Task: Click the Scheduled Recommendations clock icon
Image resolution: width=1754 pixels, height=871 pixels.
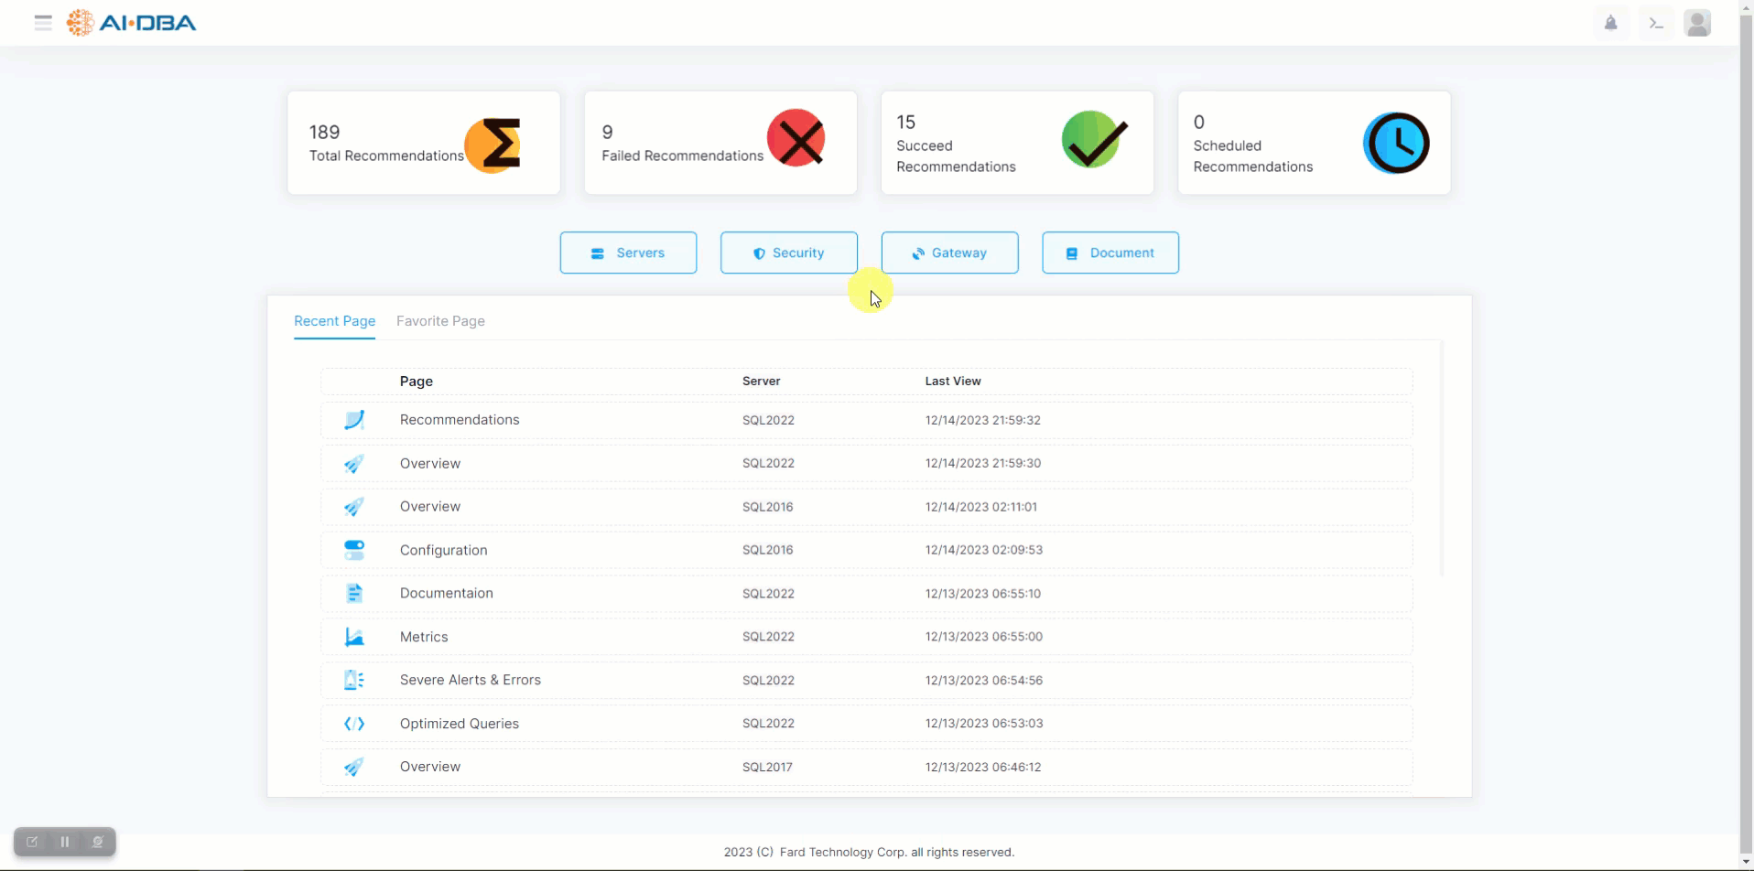Action: click(x=1395, y=143)
